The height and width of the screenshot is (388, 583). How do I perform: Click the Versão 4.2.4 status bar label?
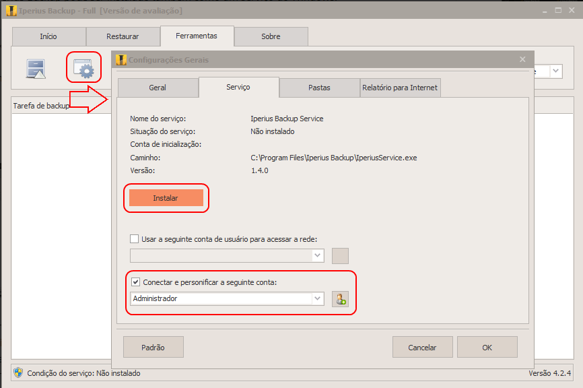point(550,373)
